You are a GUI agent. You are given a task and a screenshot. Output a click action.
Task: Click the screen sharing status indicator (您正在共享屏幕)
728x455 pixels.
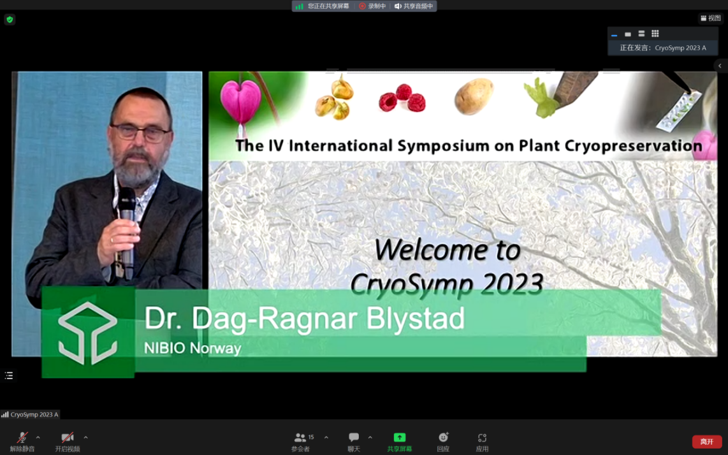328,6
